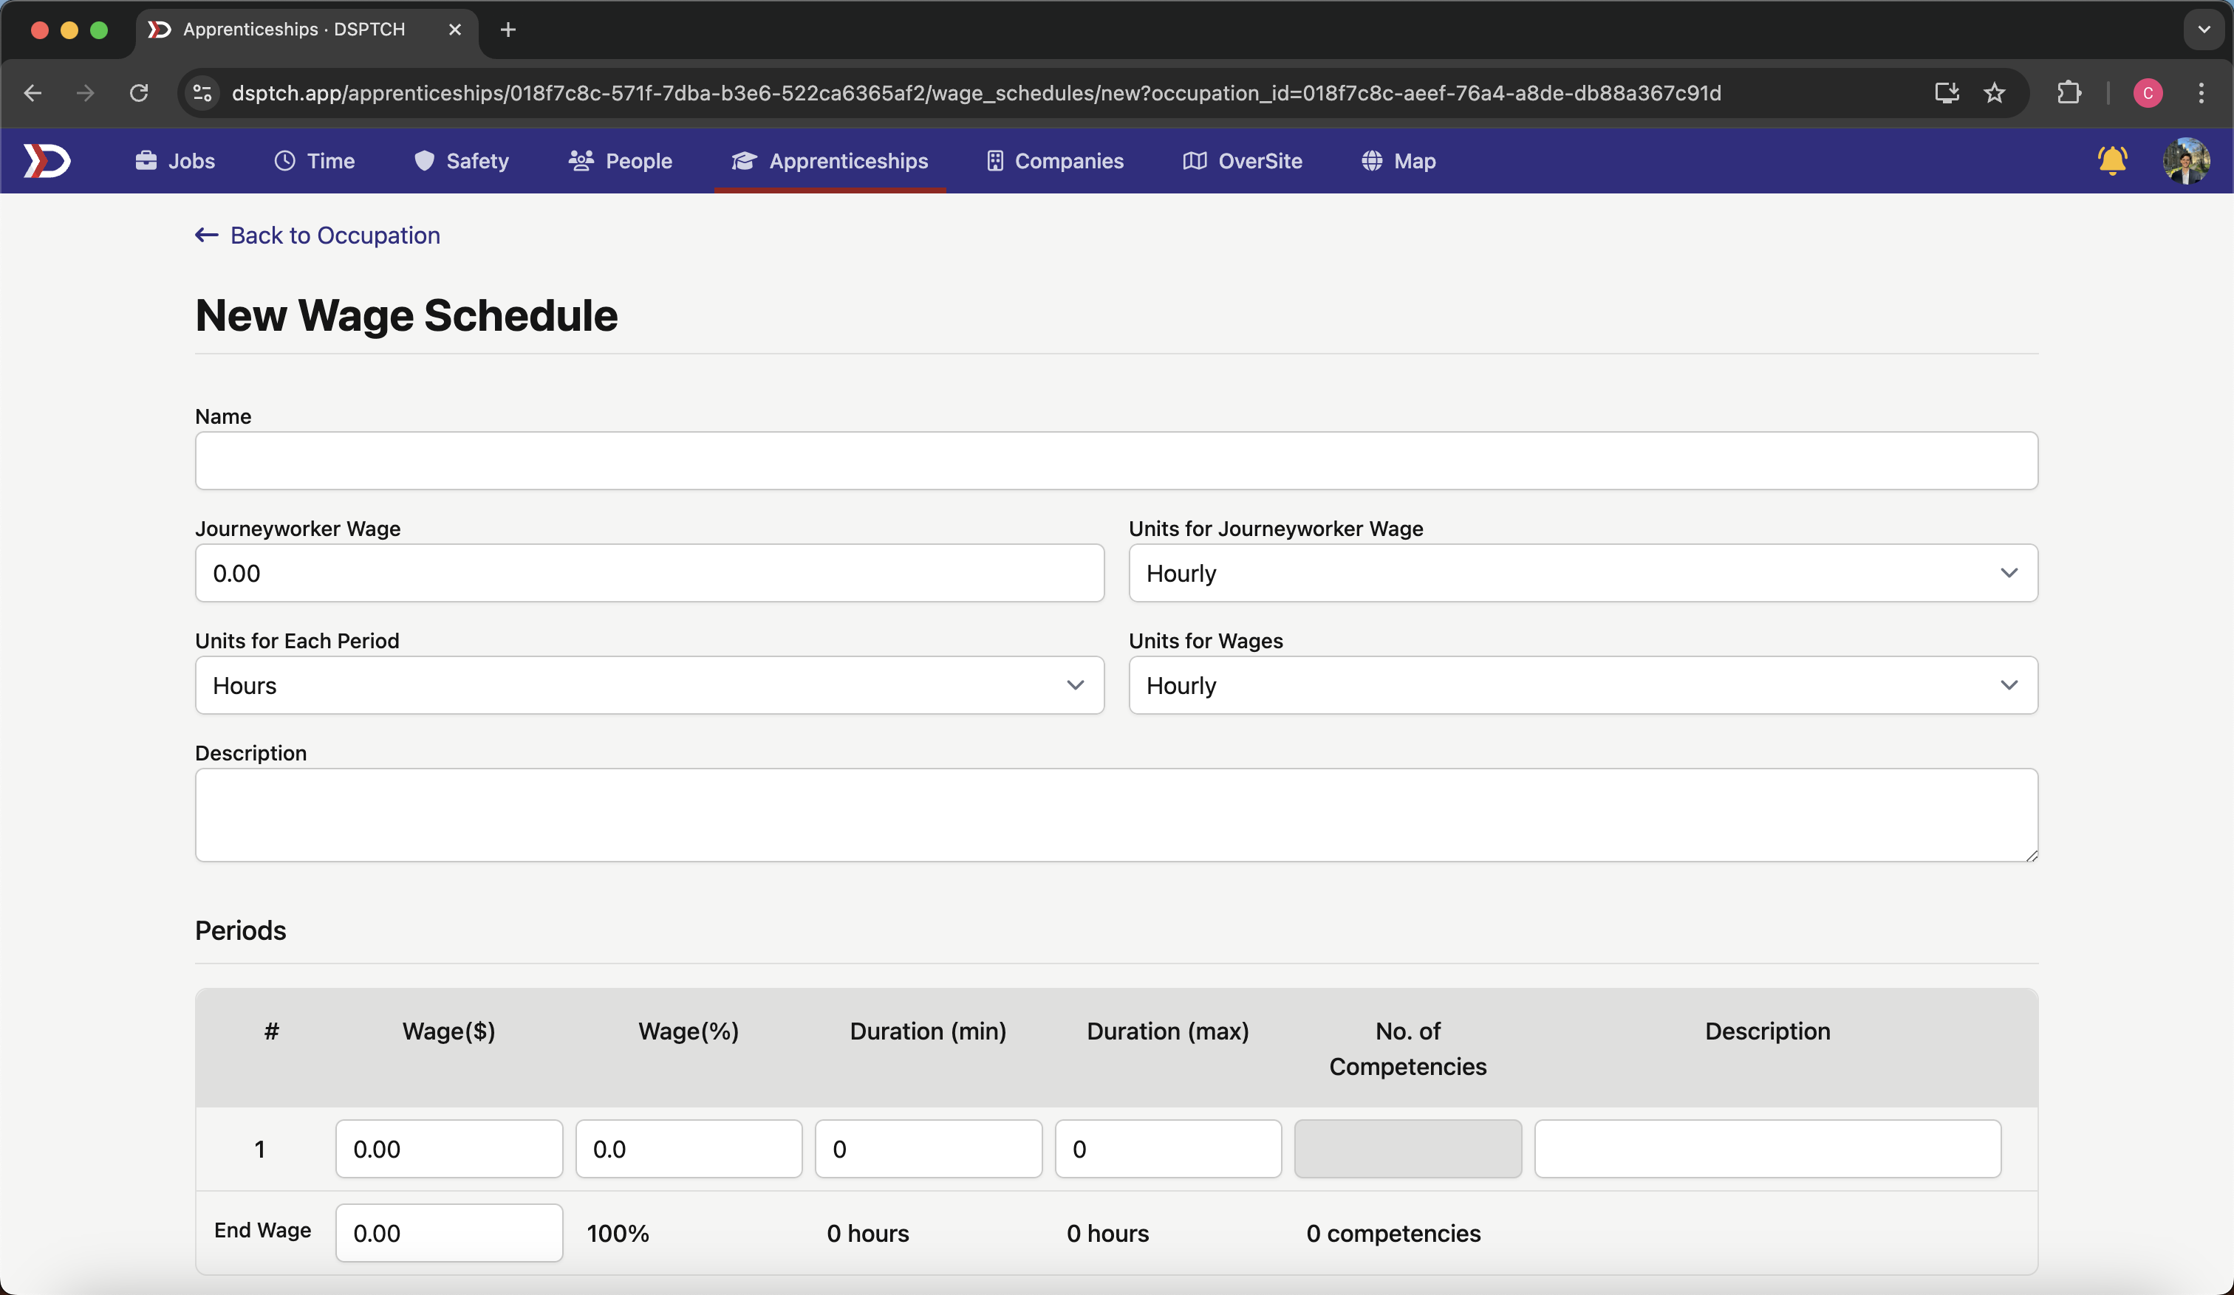Click the New Wage Schedule heading
This screenshot has height=1295, width=2234.
click(x=406, y=315)
